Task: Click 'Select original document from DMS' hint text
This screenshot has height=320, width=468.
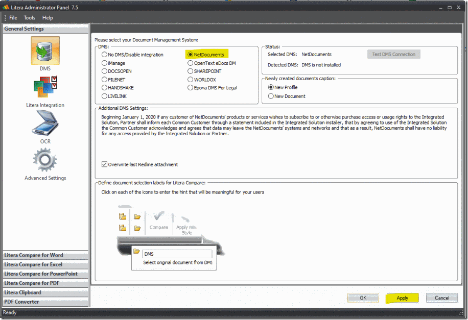Action: click(178, 262)
